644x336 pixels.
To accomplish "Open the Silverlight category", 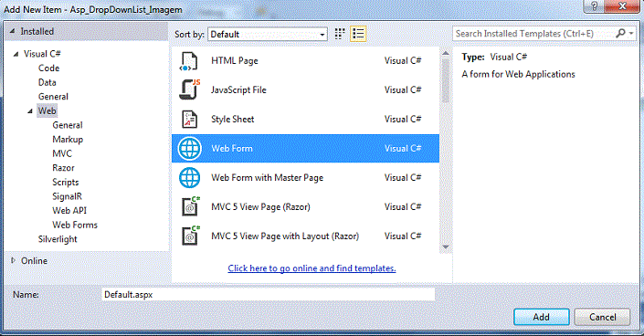I will pyautogui.click(x=58, y=239).
